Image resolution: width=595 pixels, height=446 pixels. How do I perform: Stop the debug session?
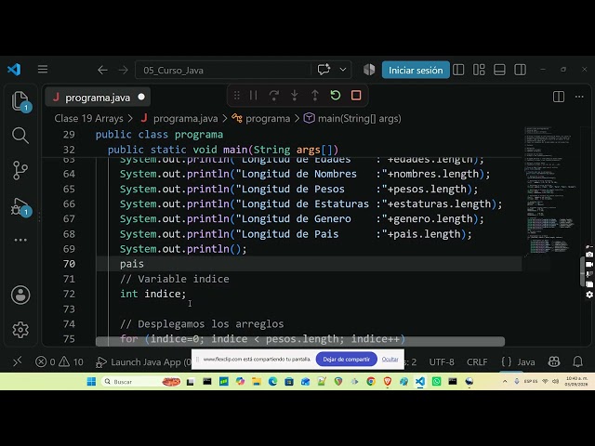[356, 95]
